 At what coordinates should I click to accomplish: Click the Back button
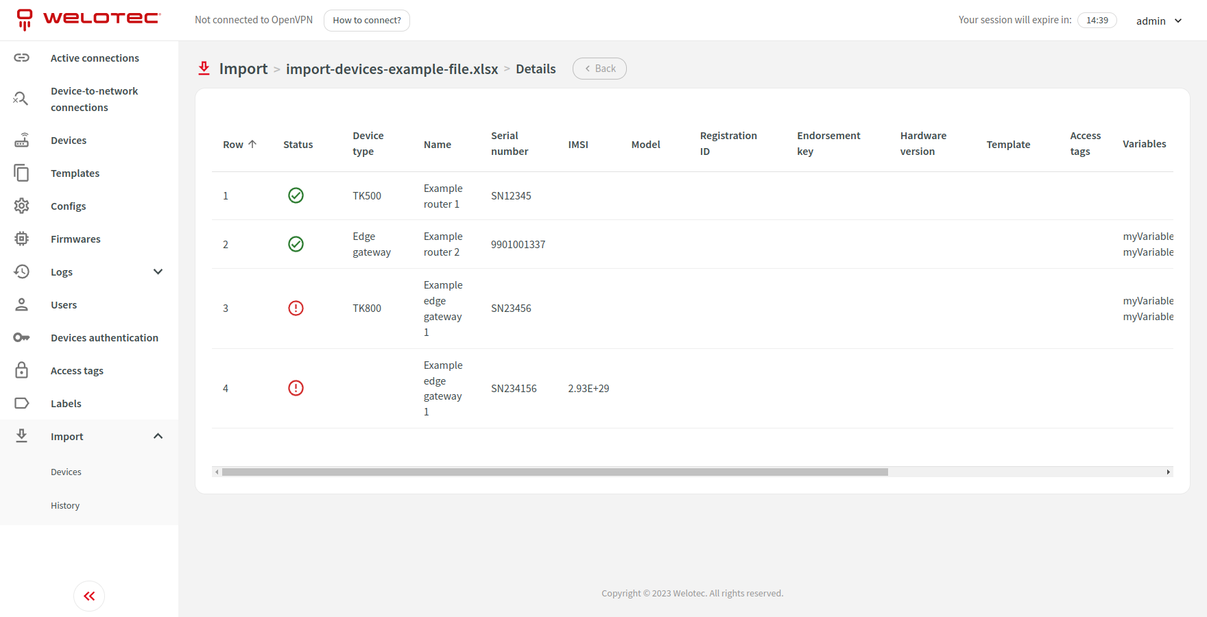click(599, 69)
